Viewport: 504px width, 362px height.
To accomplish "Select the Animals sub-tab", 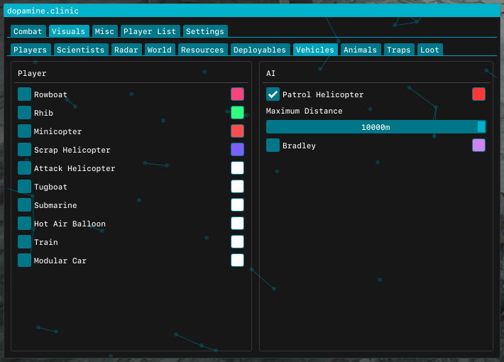I will (361, 50).
